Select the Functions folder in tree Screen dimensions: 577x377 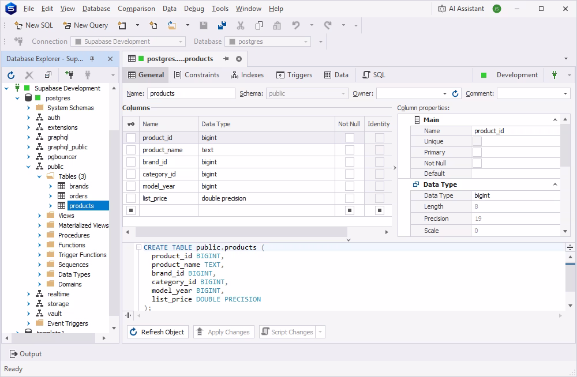pos(72,245)
